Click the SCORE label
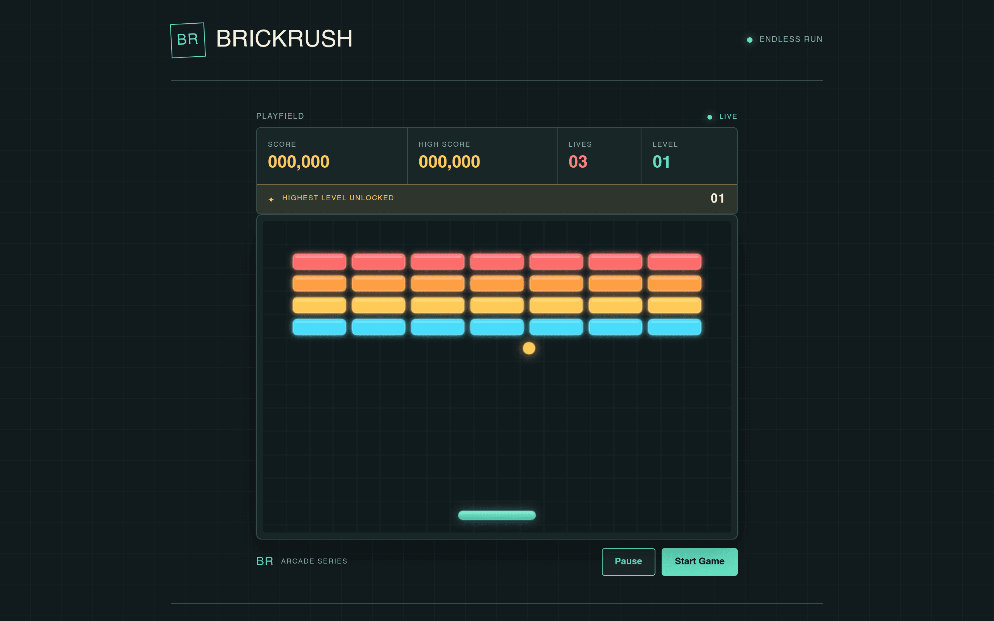The image size is (994, 621). coord(282,144)
